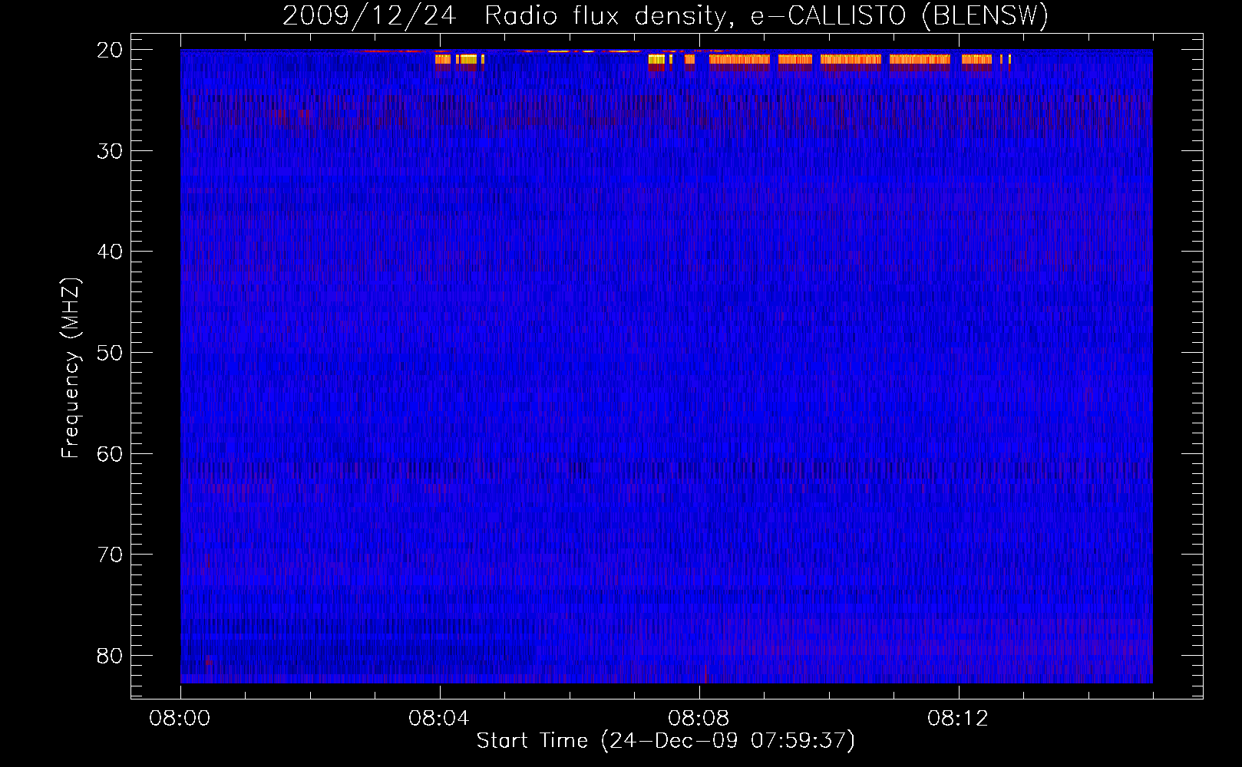
Task: Click the 30 frequency tick label
Action: tap(110, 151)
